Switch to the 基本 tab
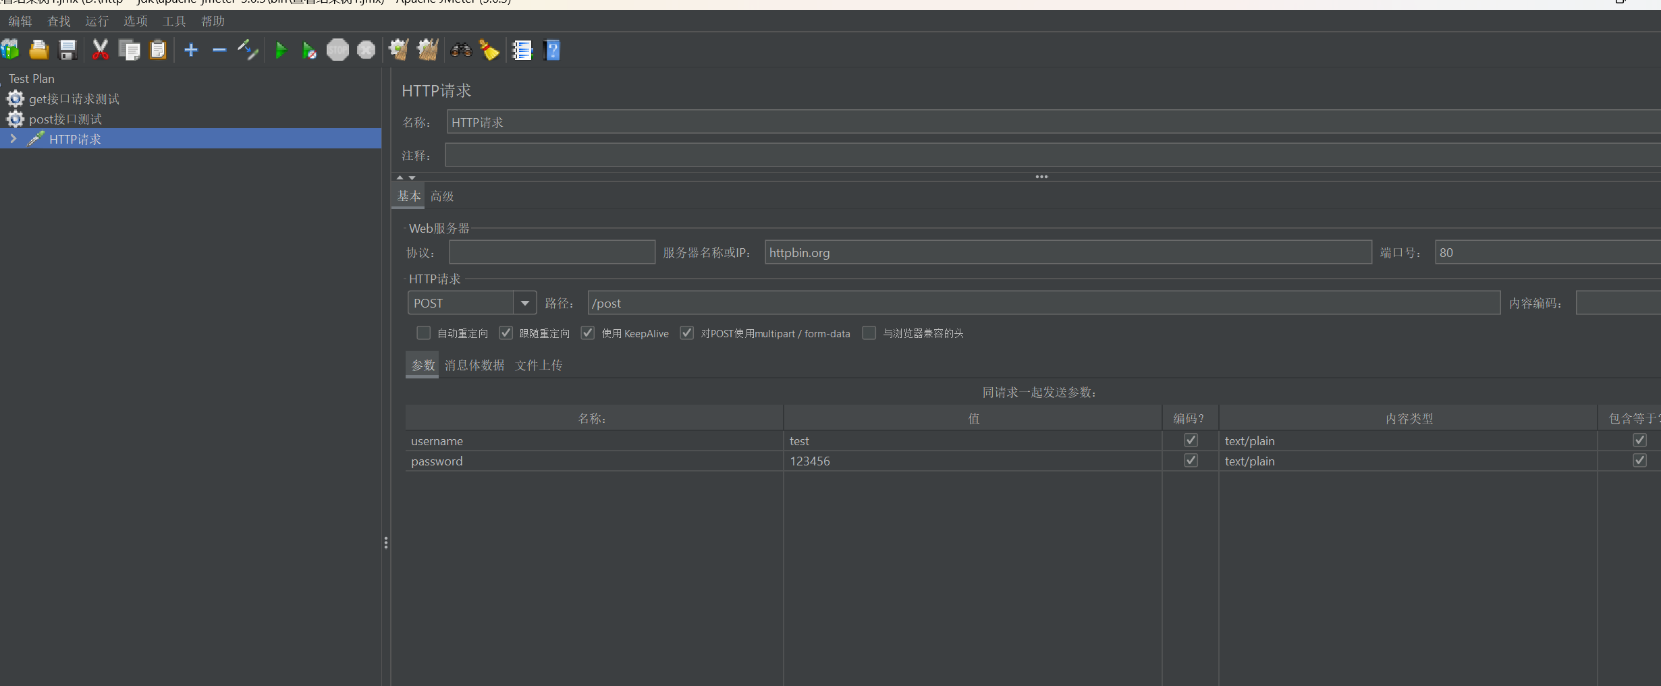This screenshot has height=686, width=1661. pos(408,196)
